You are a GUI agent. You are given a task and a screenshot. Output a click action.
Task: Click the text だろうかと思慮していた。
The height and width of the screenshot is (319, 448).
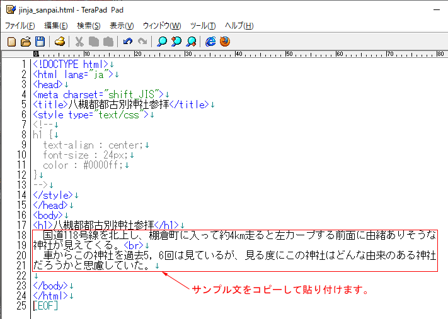click(x=91, y=266)
